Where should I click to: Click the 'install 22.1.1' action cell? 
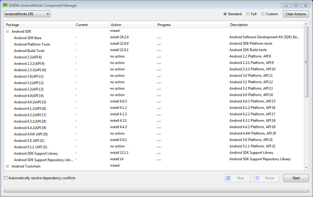coord(119,153)
